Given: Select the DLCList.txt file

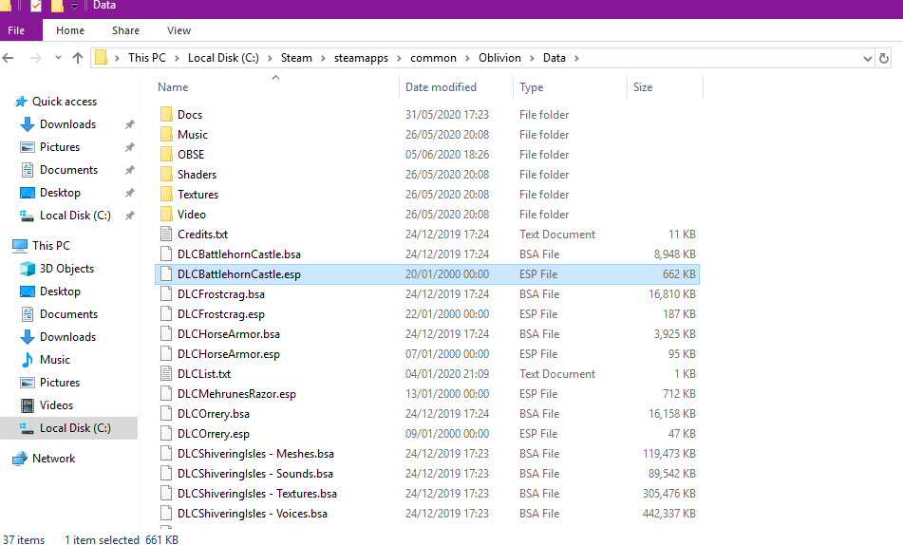Looking at the screenshot, I should point(204,374).
